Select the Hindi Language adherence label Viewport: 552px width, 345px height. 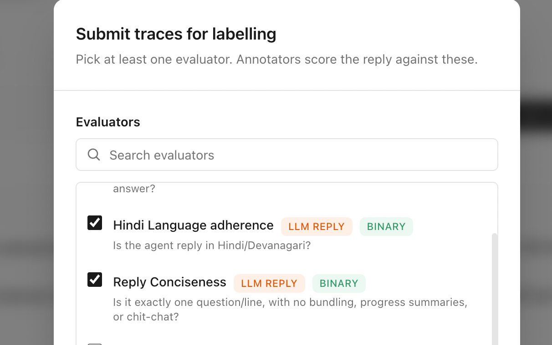(x=193, y=225)
